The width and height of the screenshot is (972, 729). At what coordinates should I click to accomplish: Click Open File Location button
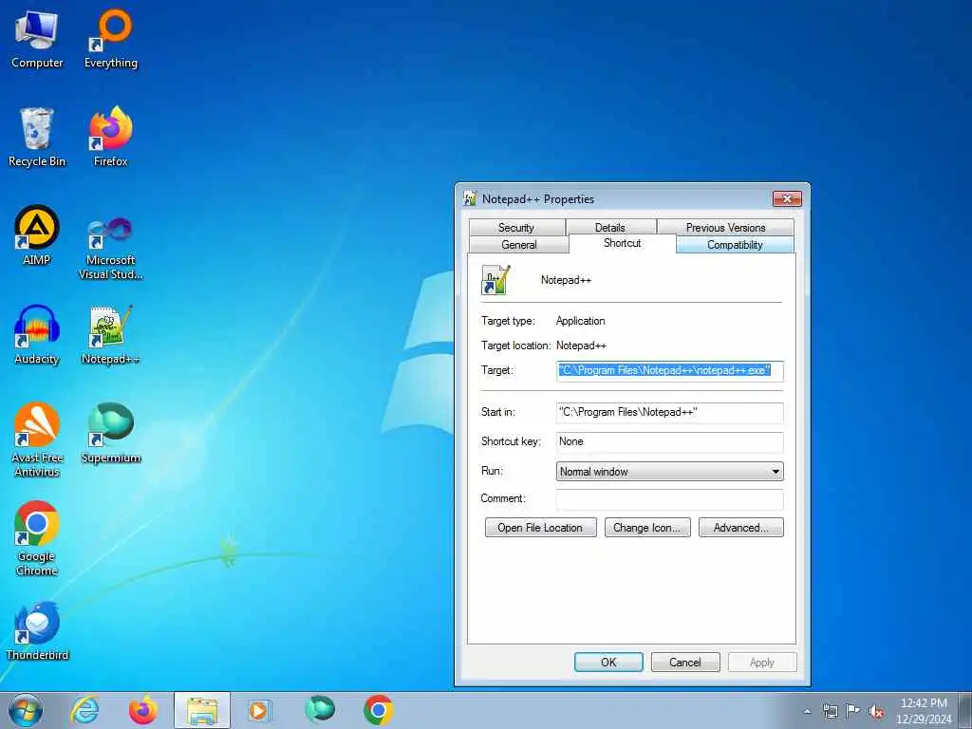pyautogui.click(x=540, y=528)
